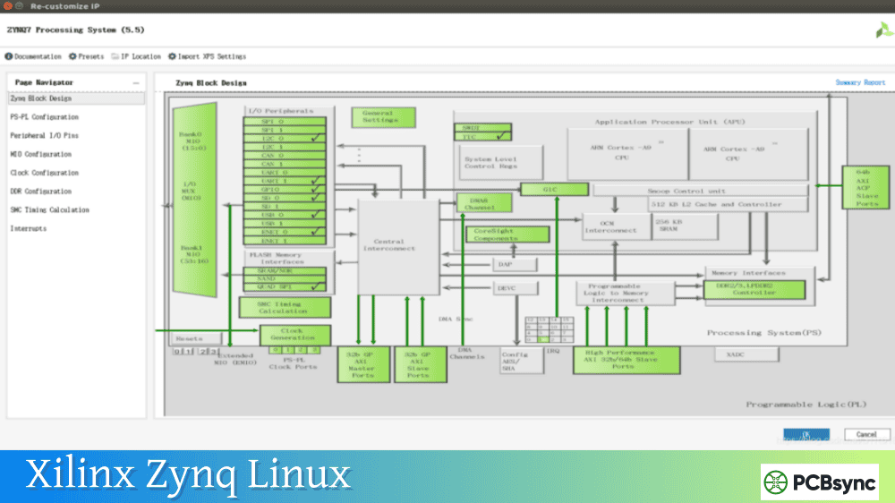Click the SPI 1 peripheral block
The width and height of the screenshot is (895, 503).
[x=285, y=130]
